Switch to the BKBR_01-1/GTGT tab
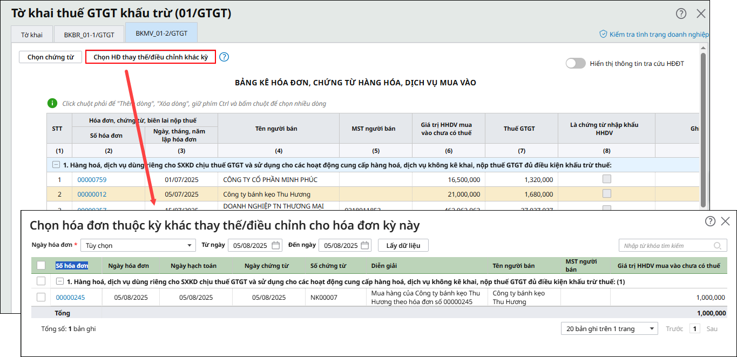 [x=89, y=35]
